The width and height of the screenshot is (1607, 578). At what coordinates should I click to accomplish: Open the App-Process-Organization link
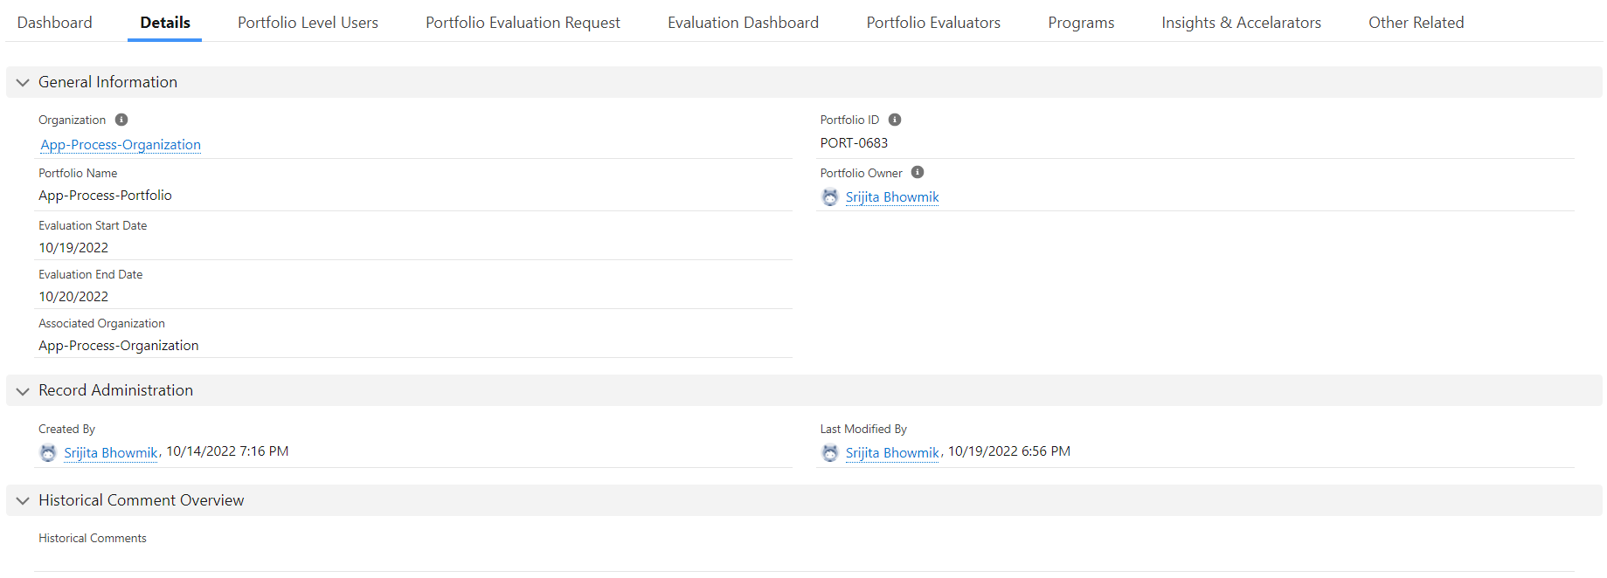[121, 145]
